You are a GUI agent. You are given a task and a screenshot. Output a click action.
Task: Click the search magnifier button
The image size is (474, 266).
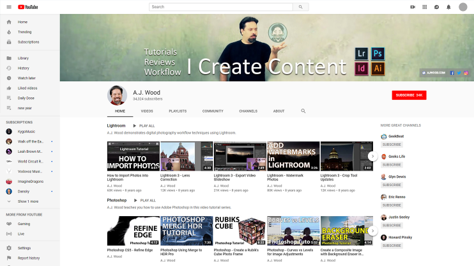300,7
